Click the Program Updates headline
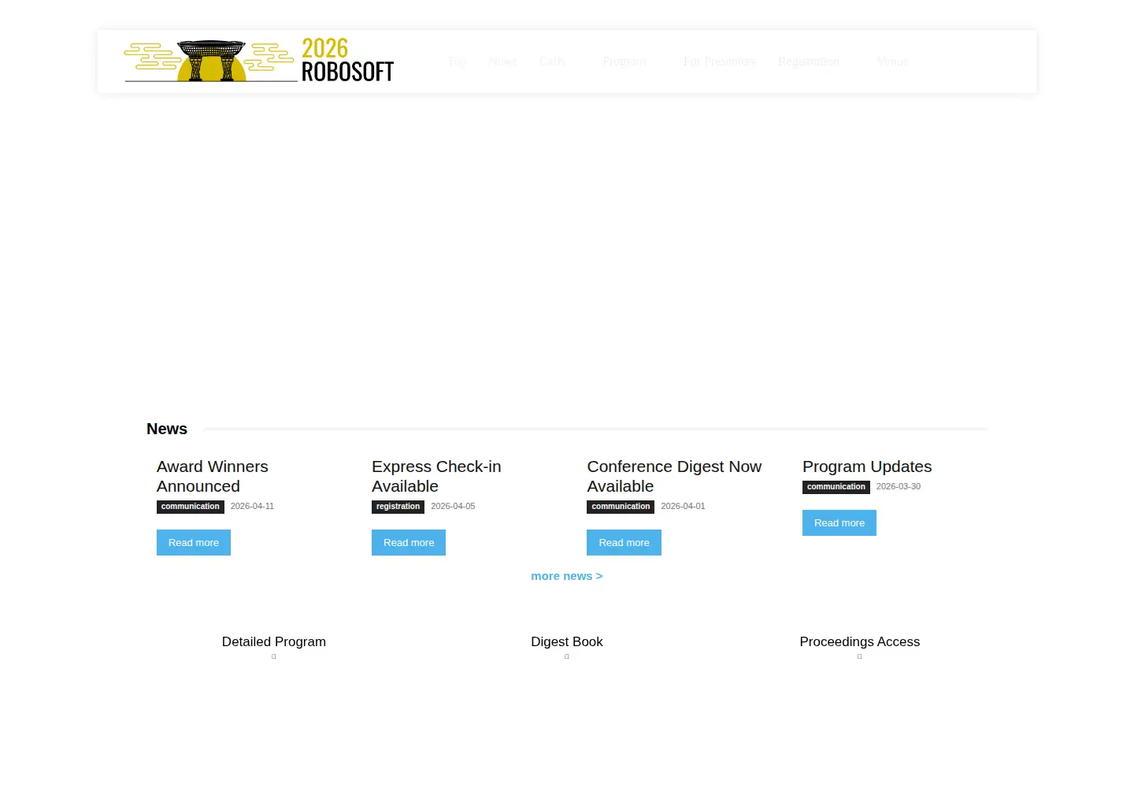Image resolution: width=1134 pixels, height=788 pixels. pyautogui.click(x=867, y=466)
